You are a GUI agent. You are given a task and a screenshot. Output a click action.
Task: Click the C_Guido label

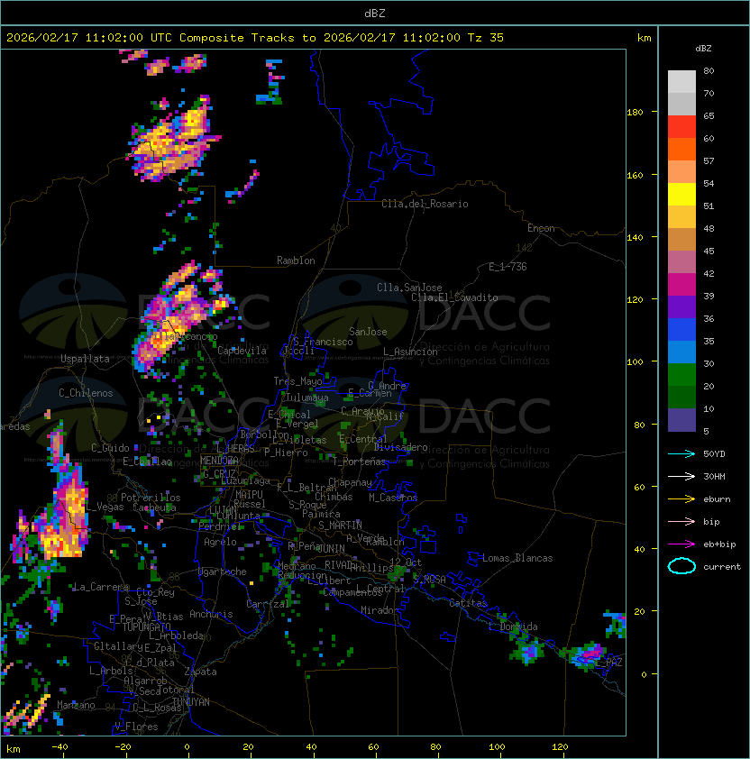point(110,448)
